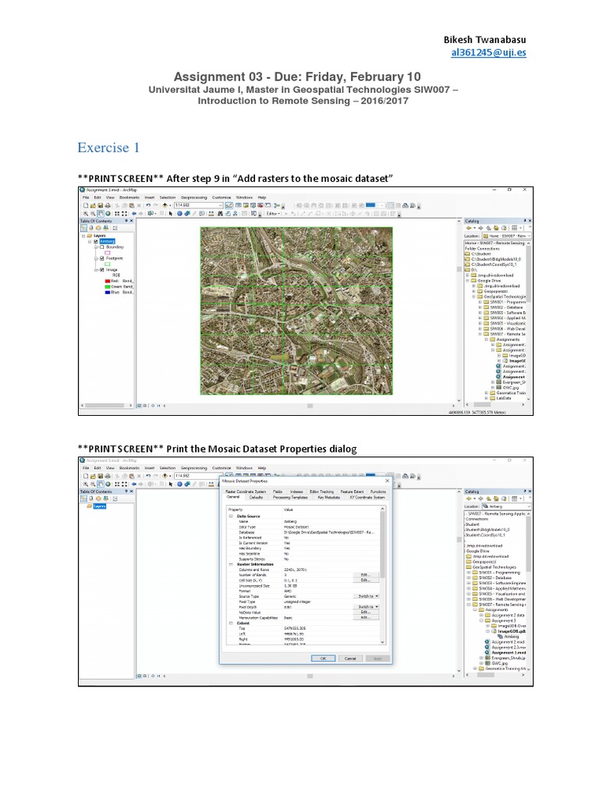The height and width of the screenshot is (799, 599).
Task: Expand the SIW002 - Database folder in first Catalog
Action: pos(480,307)
